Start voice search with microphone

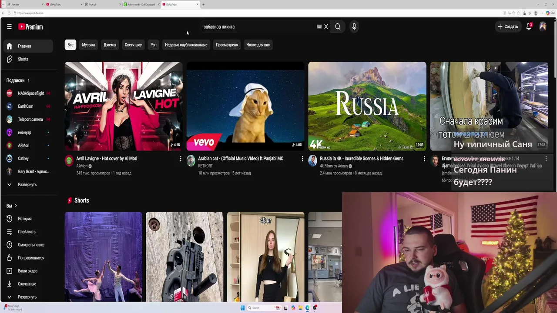(354, 27)
